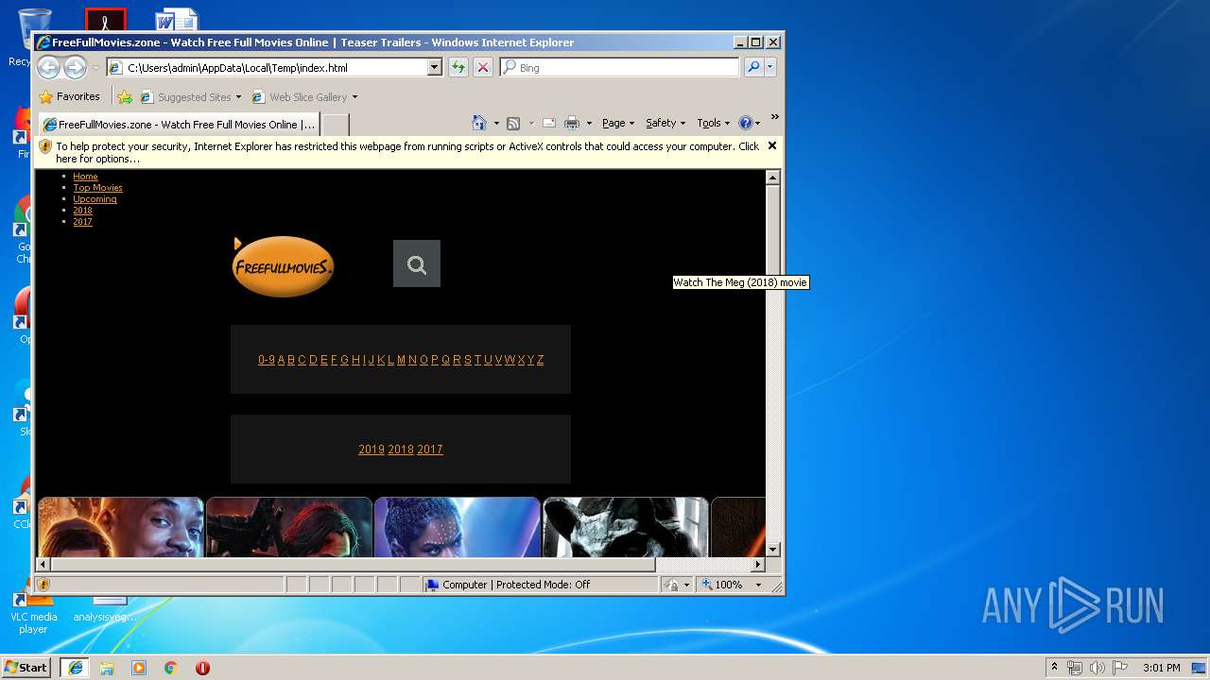The width and height of the screenshot is (1210, 680).
Task: Open the first movie poster thumbnail
Action: [120, 527]
